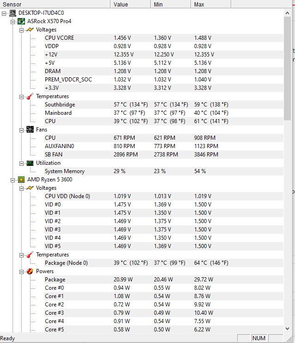This screenshot has height=343, width=295.
Task: Select the +3.3V voltage row
Action: coord(164,88)
